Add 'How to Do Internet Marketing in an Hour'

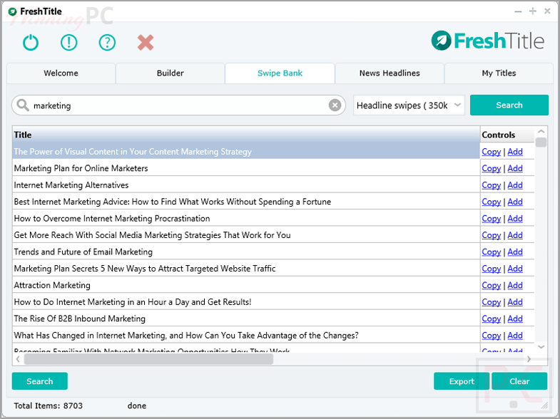(515, 302)
